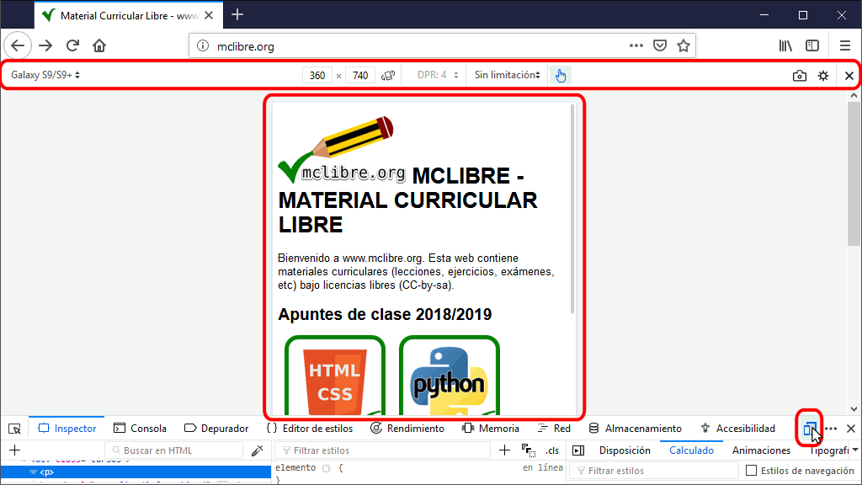Viewport: 862px width, 485px height.
Task: Go back with the browser back arrow
Action: pyautogui.click(x=18, y=45)
